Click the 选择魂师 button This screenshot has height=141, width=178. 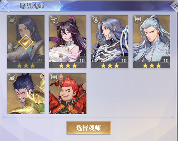[89, 128]
